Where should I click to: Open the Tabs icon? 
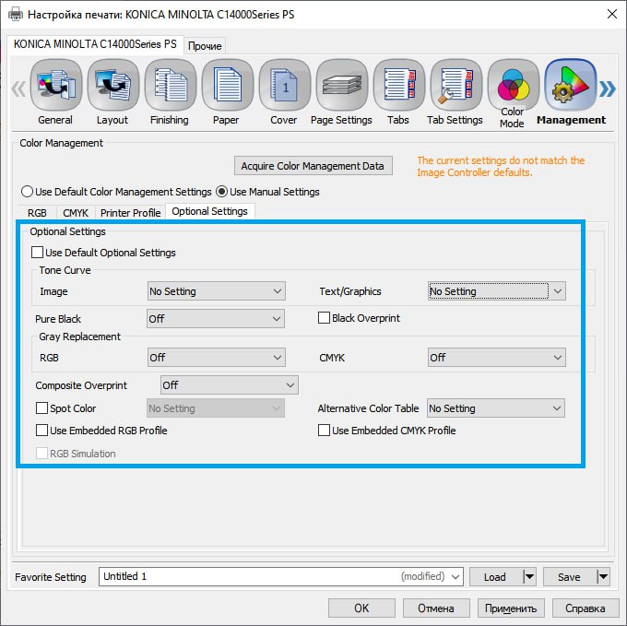click(x=399, y=85)
